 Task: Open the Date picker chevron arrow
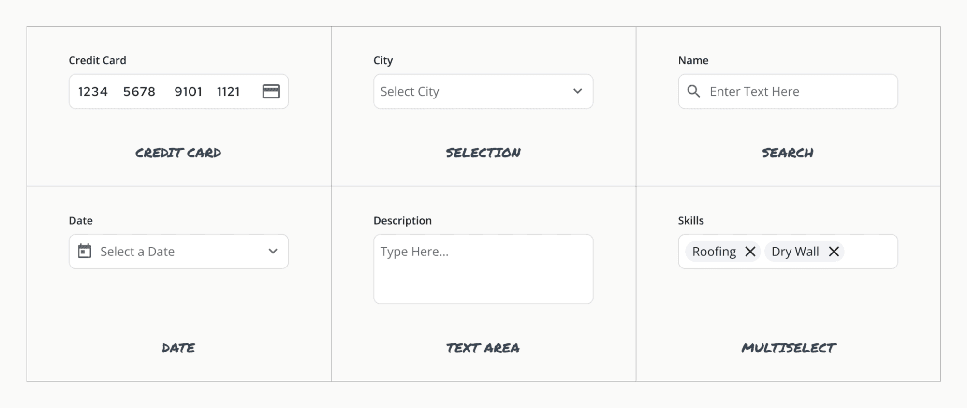coord(273,251)
